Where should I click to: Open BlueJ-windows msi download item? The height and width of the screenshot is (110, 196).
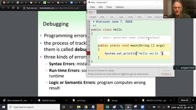(x=16, y=101)
